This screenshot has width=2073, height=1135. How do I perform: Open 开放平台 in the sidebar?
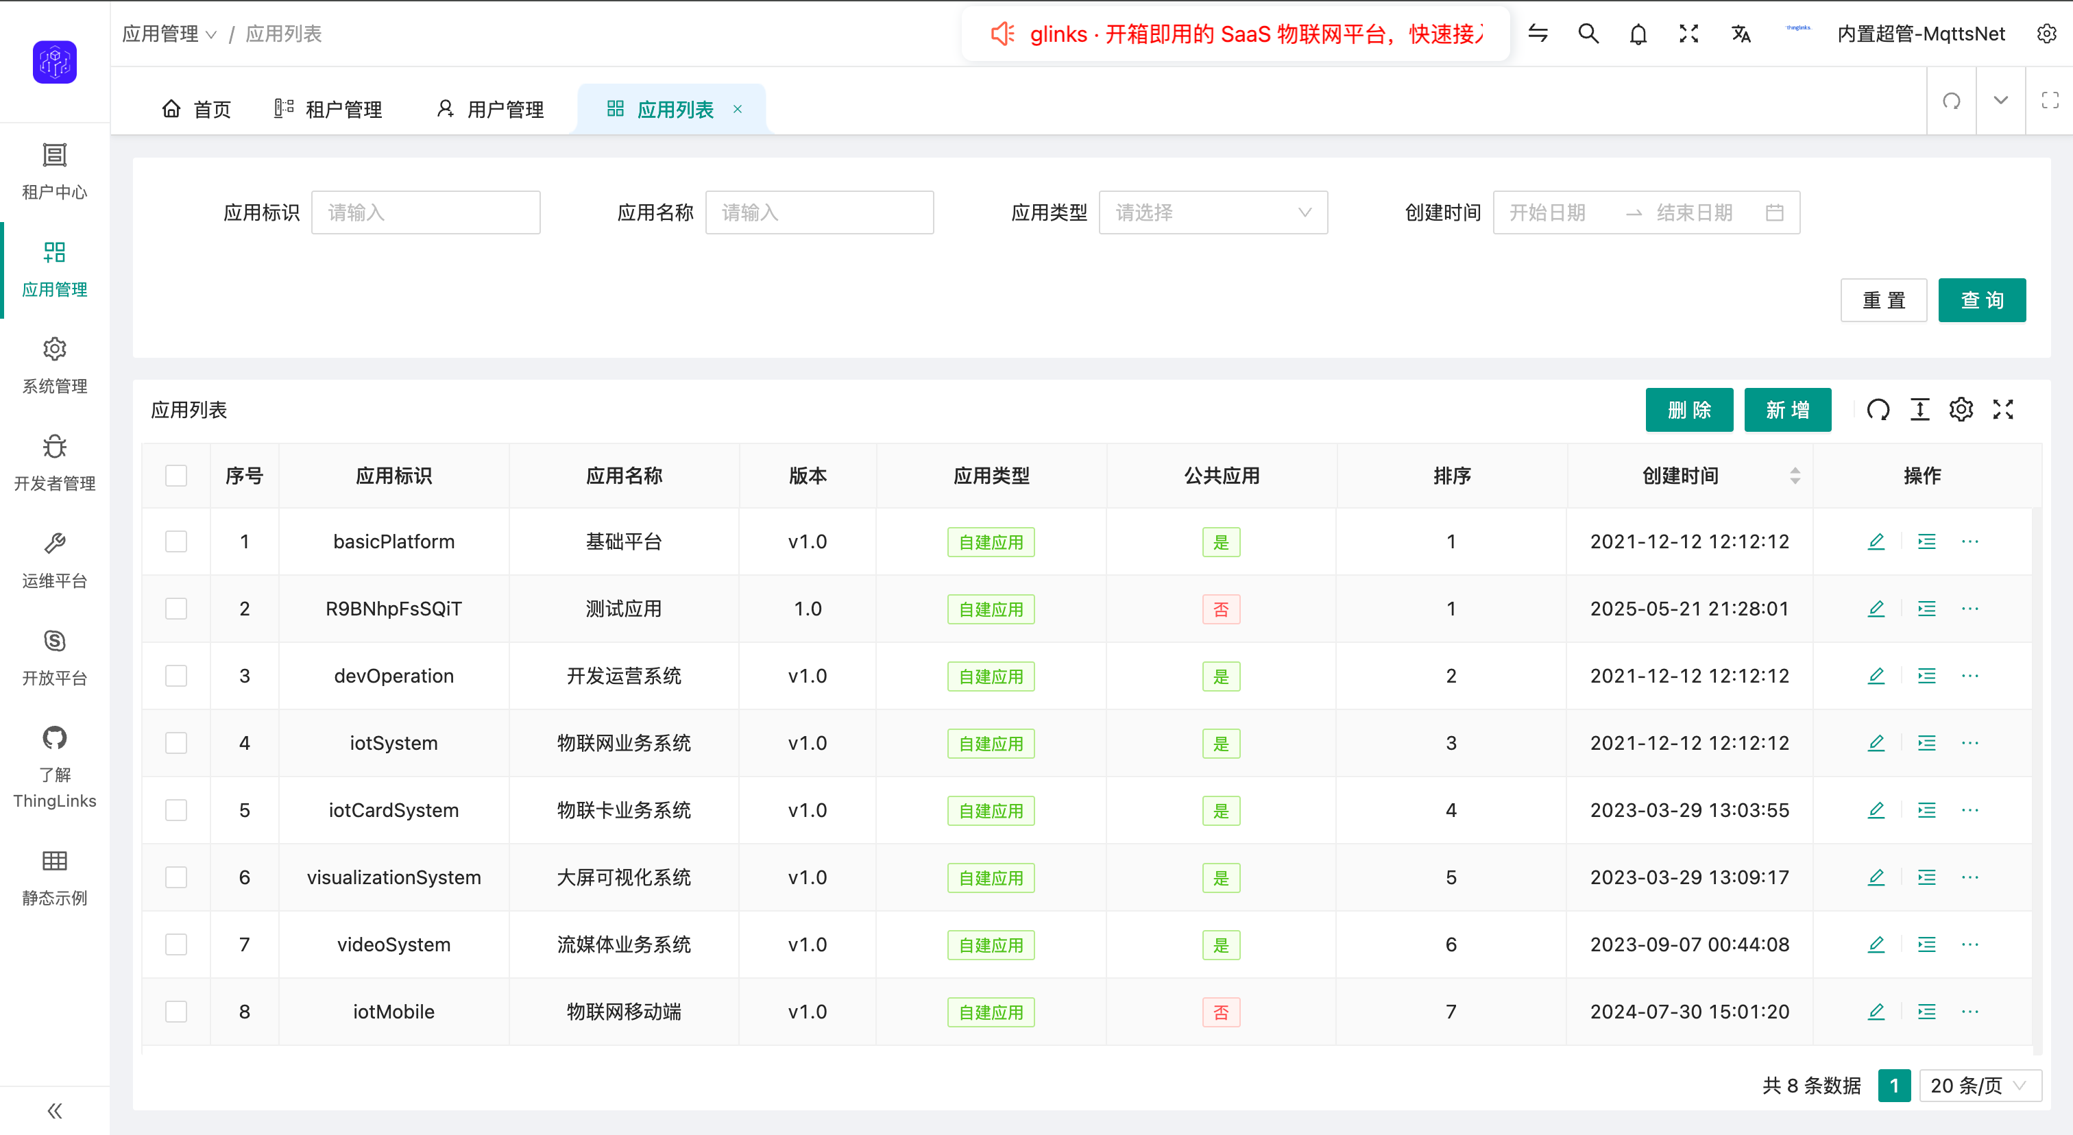[x=55, y=658]
